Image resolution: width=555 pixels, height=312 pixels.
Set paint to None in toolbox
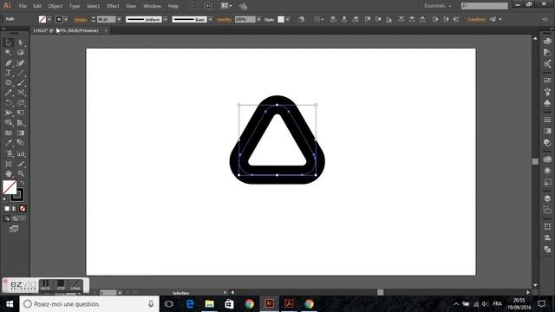click(23, 209)
